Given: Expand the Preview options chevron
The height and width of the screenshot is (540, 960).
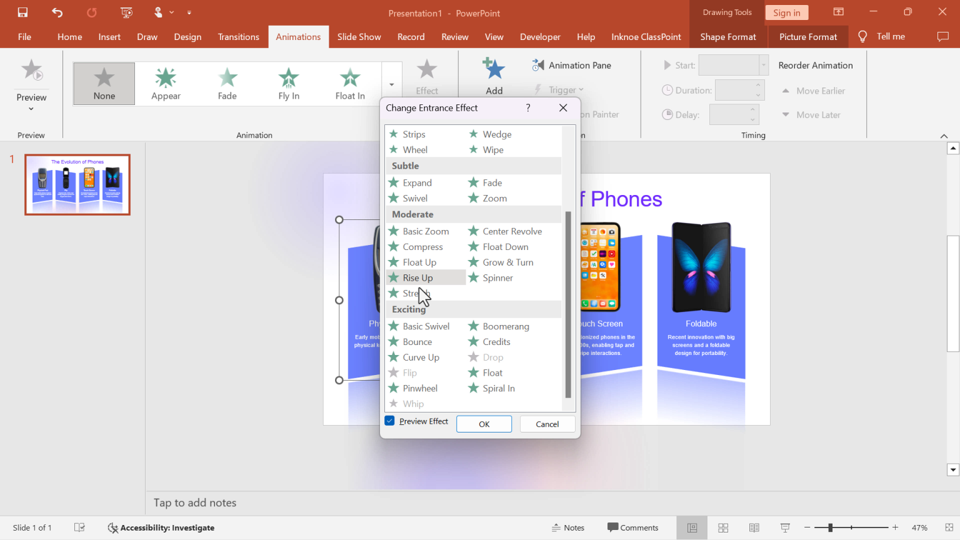Looking at the screenshot, I should point(31,107).
